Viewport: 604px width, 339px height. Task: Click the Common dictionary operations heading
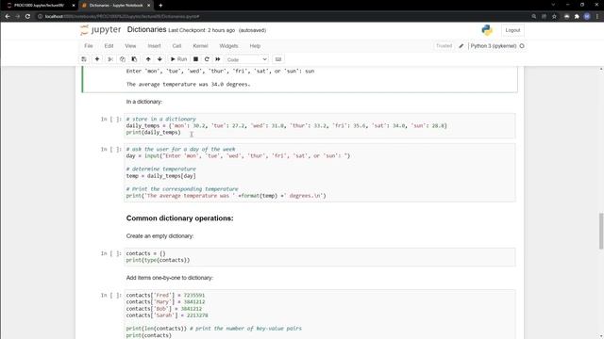pyautogui.click(x=180, y=218)
